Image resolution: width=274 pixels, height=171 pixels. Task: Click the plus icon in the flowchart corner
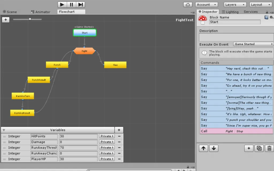pyautogui.click(x=6, y=19)
